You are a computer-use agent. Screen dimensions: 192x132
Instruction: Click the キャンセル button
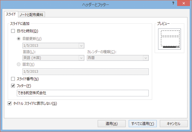pyautogui.click(x=174, y=124)
